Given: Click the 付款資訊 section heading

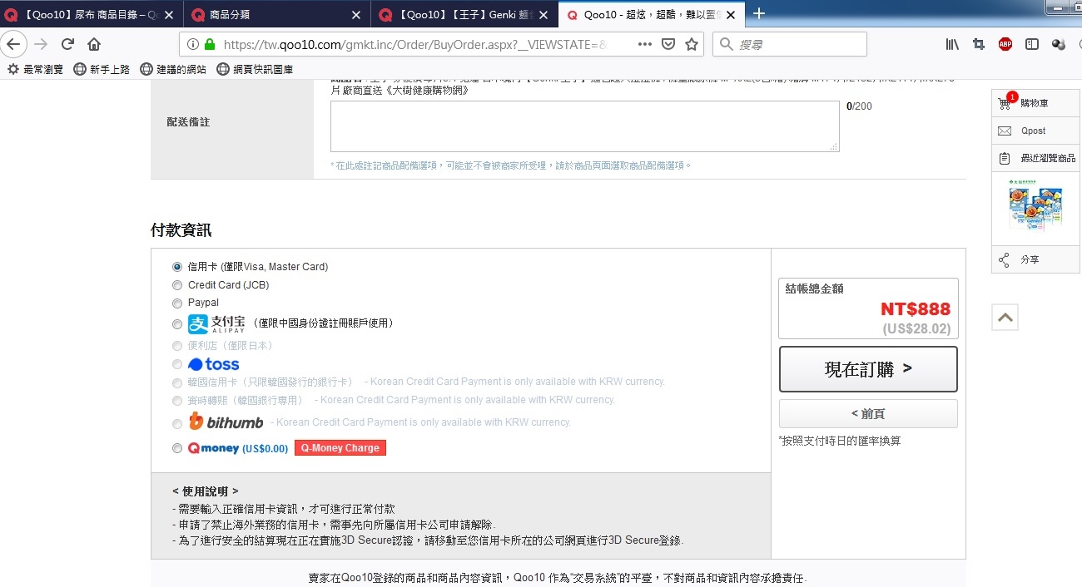Looking at the screenshot, I should coord(181,230).
